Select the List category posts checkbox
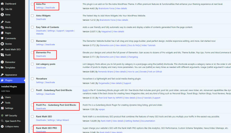The width and height of the screenshot is (231, 133). (x=32, y=64)
